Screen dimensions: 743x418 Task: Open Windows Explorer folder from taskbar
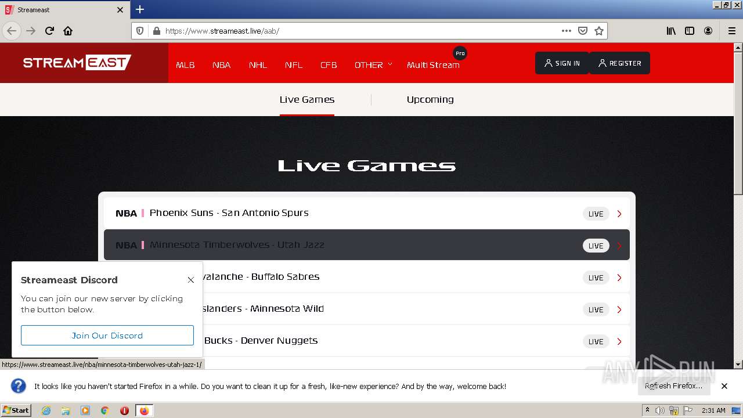[66, 410]
